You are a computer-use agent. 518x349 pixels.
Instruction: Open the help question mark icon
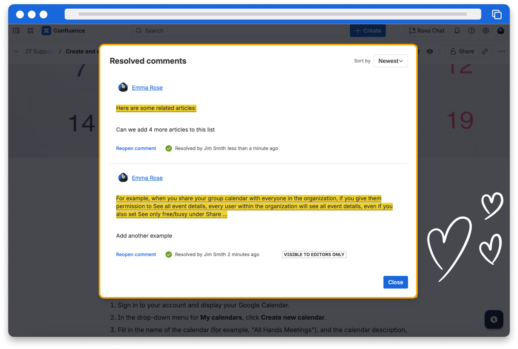471,31
